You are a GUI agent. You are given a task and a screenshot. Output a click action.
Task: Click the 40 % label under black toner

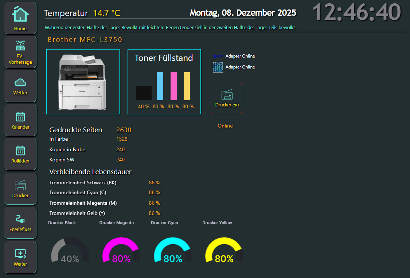click(x=144, y=106)
